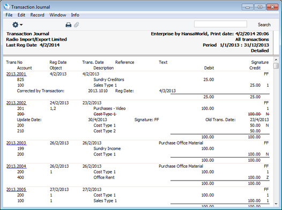Image resolution: width=282 pixels, height=210 pixels.
Task: Click the struck-through 'Cost Type 1' entry
Action: tap(105, 114)
